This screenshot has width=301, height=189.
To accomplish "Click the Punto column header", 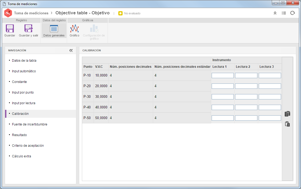I will click(88, 66).
